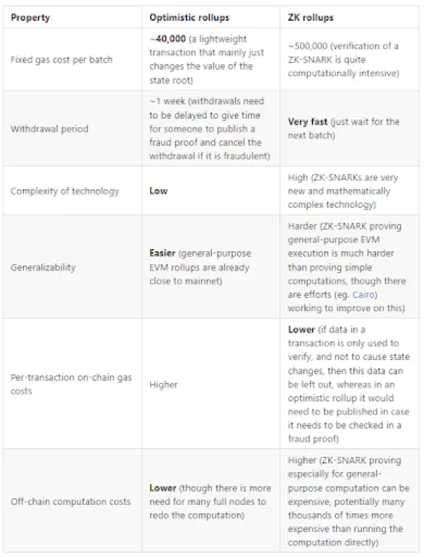Click the bold Easier text
The image size is (424, 557).
pyautogui.click(x=162, y=254)
